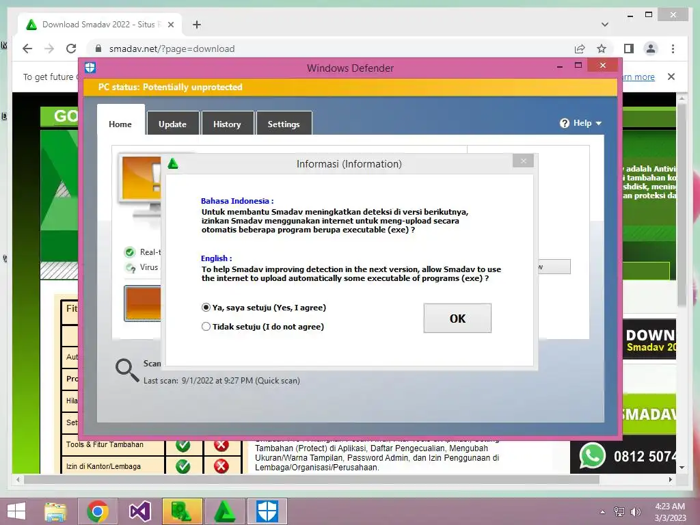The width and height of the screenshot is (700, 525).
Task: Close the Informasi (Information) dialog
Action: (523, 161)
